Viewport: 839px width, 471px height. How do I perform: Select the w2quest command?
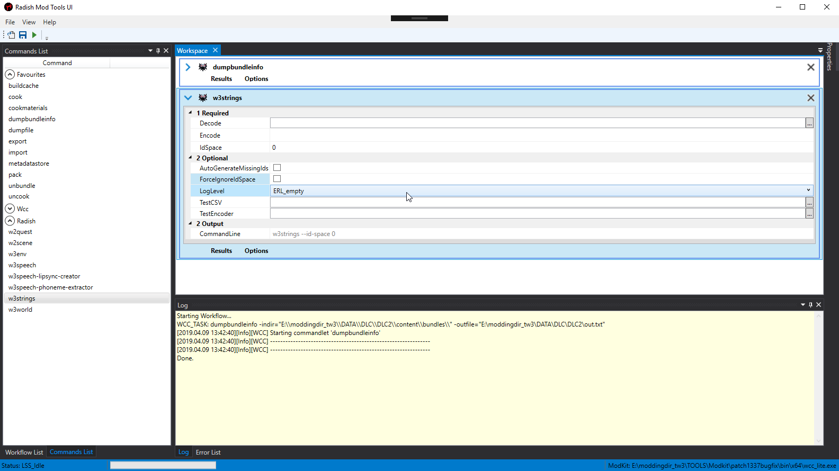tap(20, 232)
